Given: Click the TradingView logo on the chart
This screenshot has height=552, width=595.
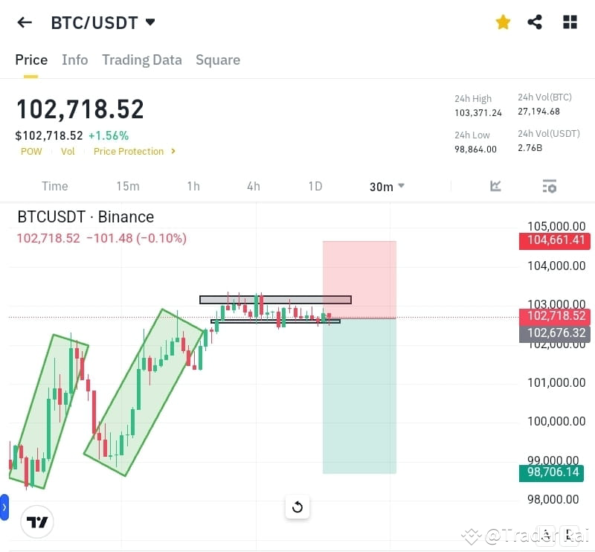Looking at the screenshot, I should pos(36,521).
